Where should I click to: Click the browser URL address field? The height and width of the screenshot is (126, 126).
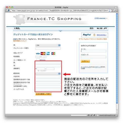click(x=60, y=11)
